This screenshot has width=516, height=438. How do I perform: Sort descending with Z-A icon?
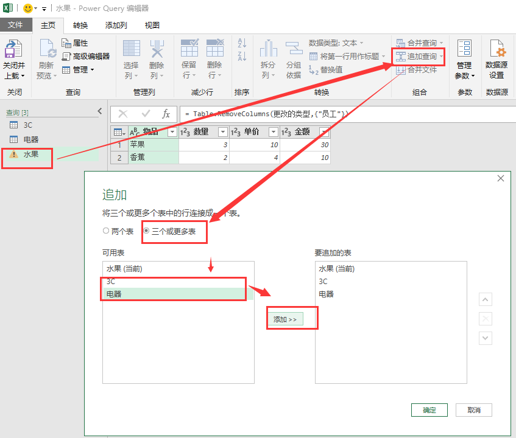point(242,56)
